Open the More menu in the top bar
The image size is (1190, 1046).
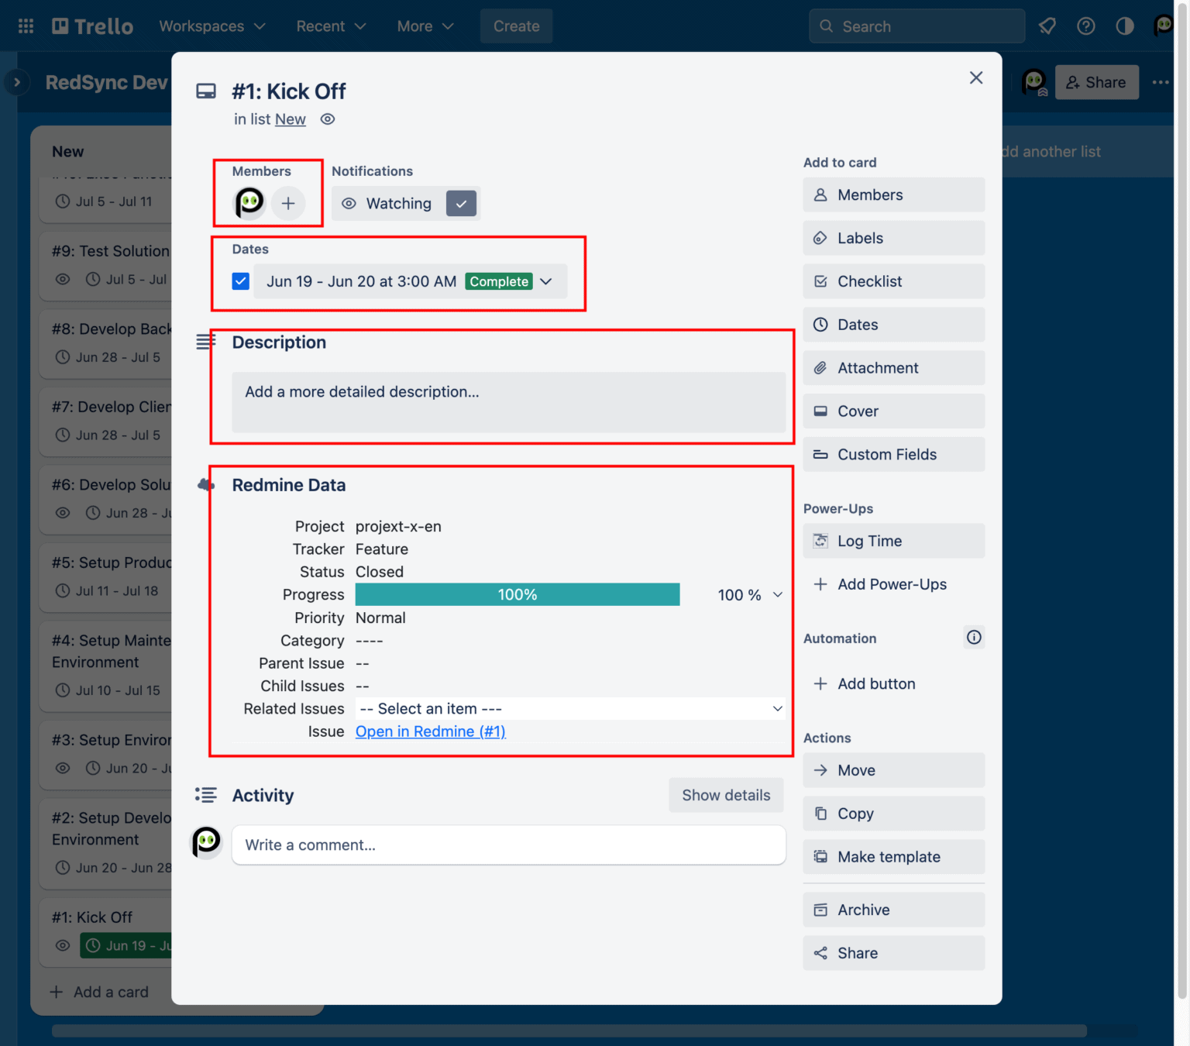[x=425, y=26]
